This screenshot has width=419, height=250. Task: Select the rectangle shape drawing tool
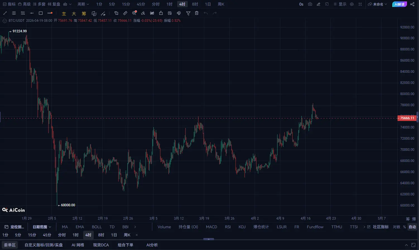point(41,13)
